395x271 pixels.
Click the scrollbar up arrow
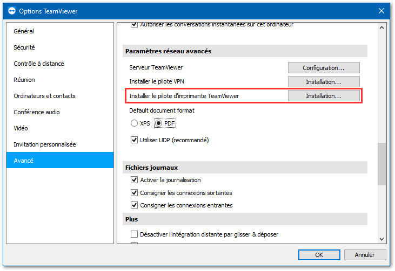[381, 27]
